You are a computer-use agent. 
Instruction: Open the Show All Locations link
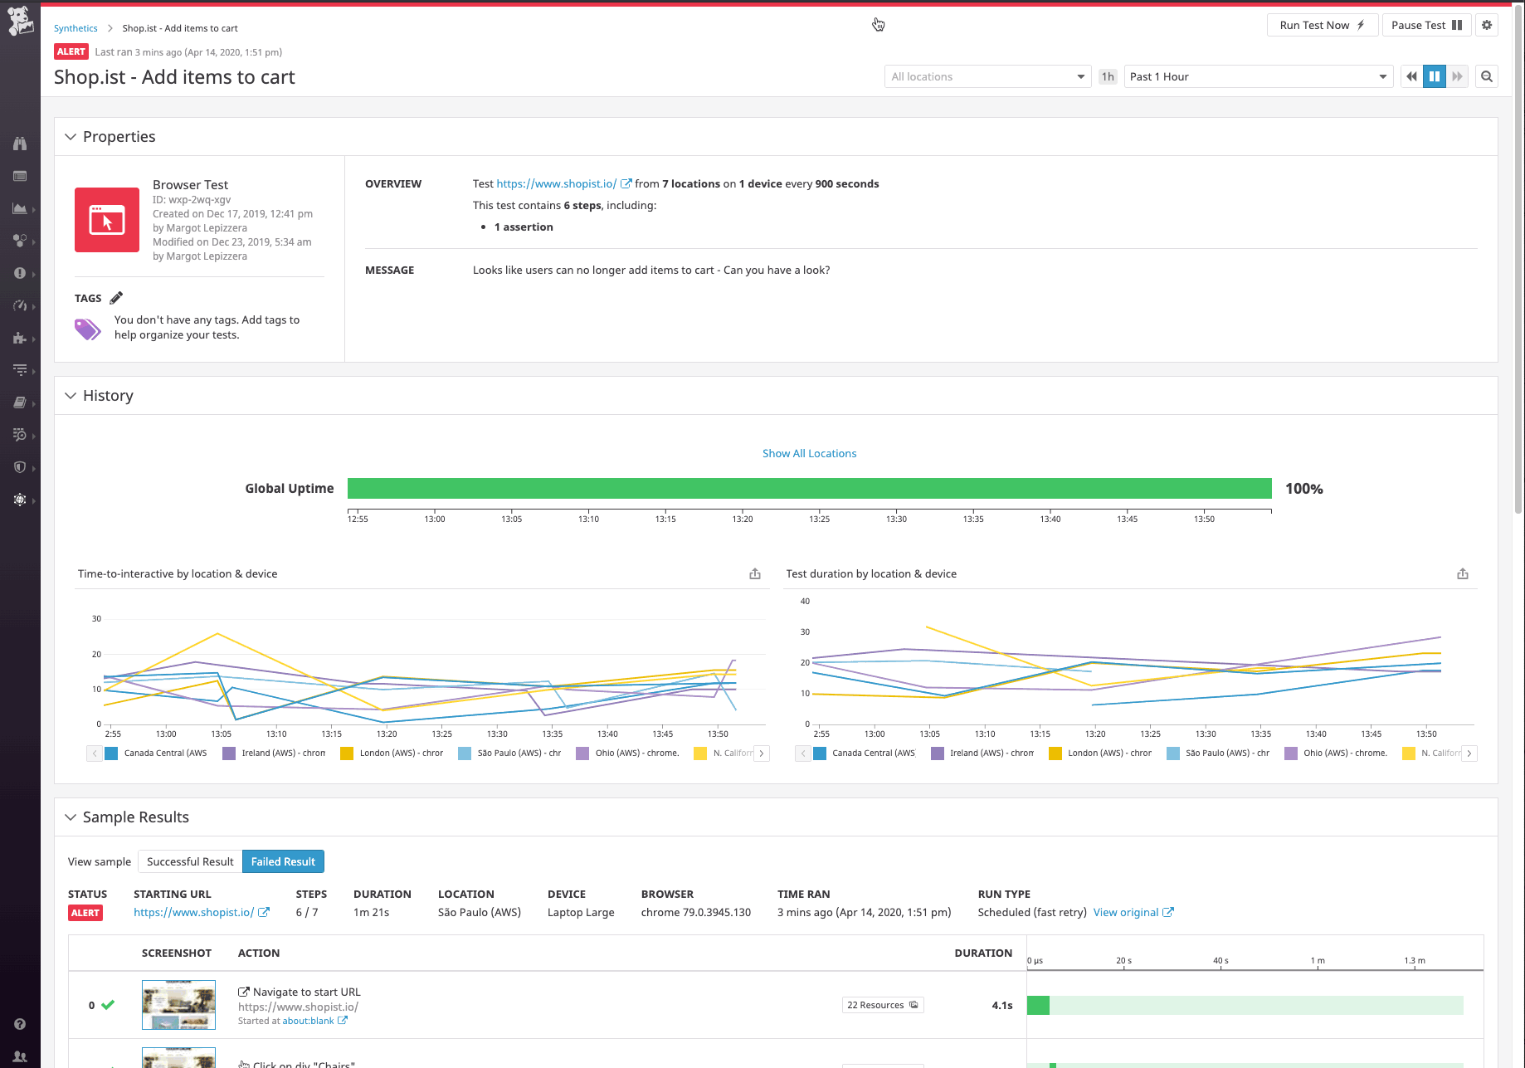tap(809, 453)
